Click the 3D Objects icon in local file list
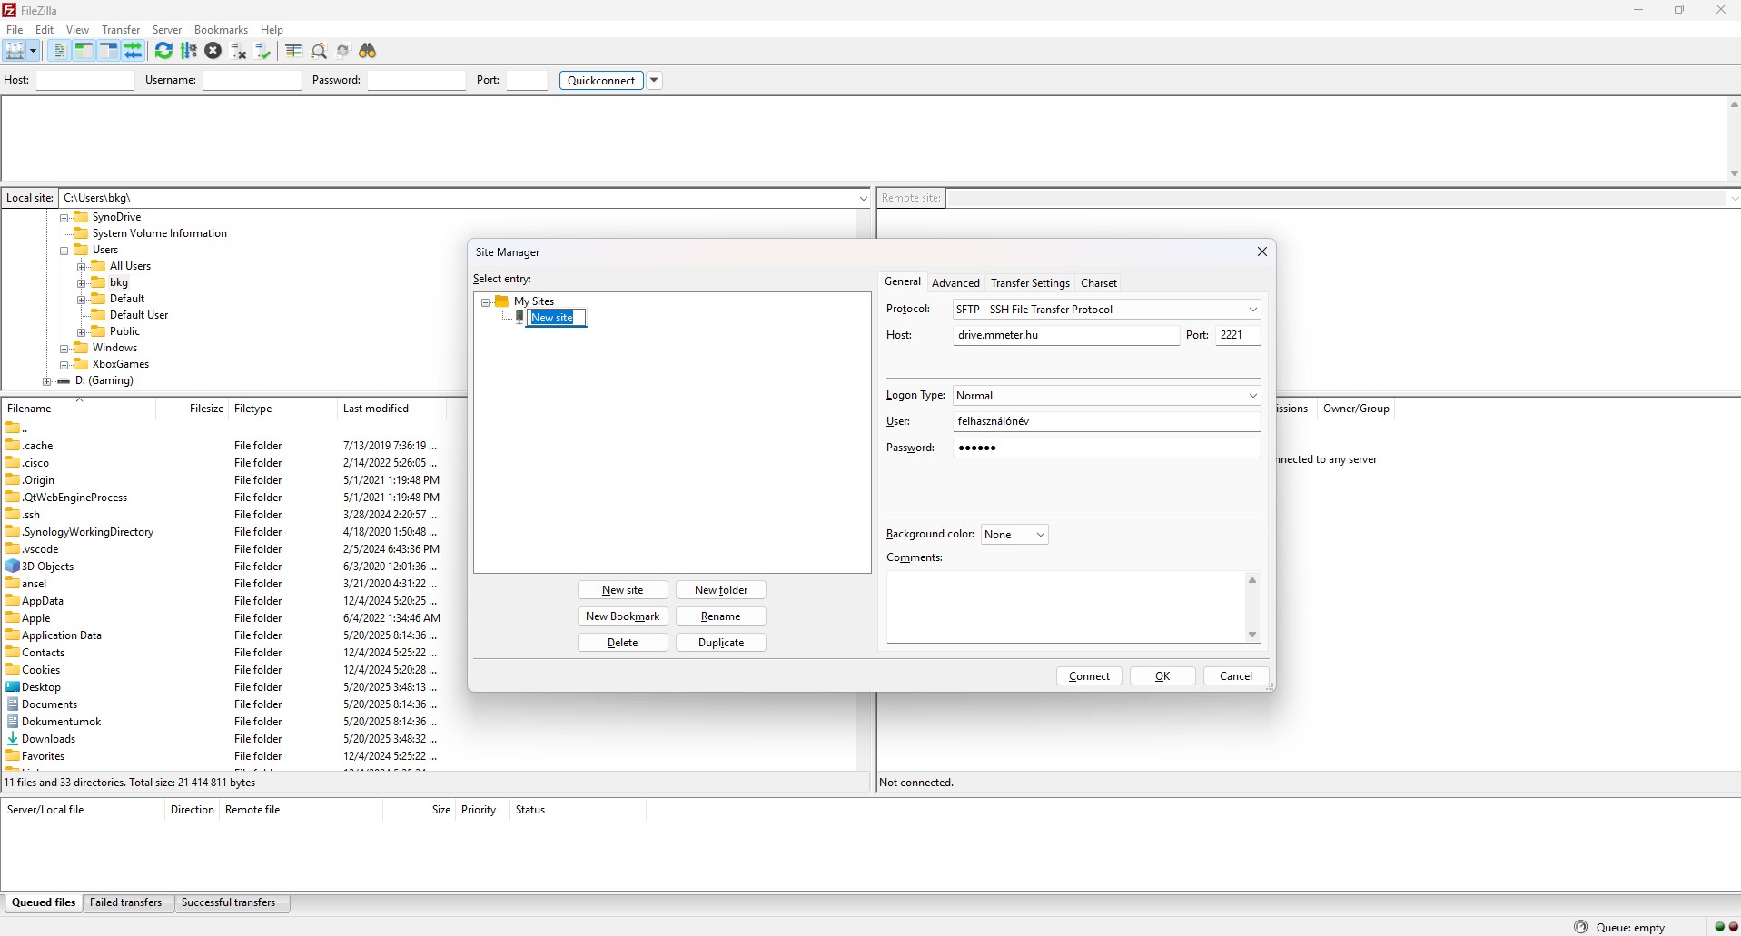This screenshot has width=1741, height=936. pos(13,567)
